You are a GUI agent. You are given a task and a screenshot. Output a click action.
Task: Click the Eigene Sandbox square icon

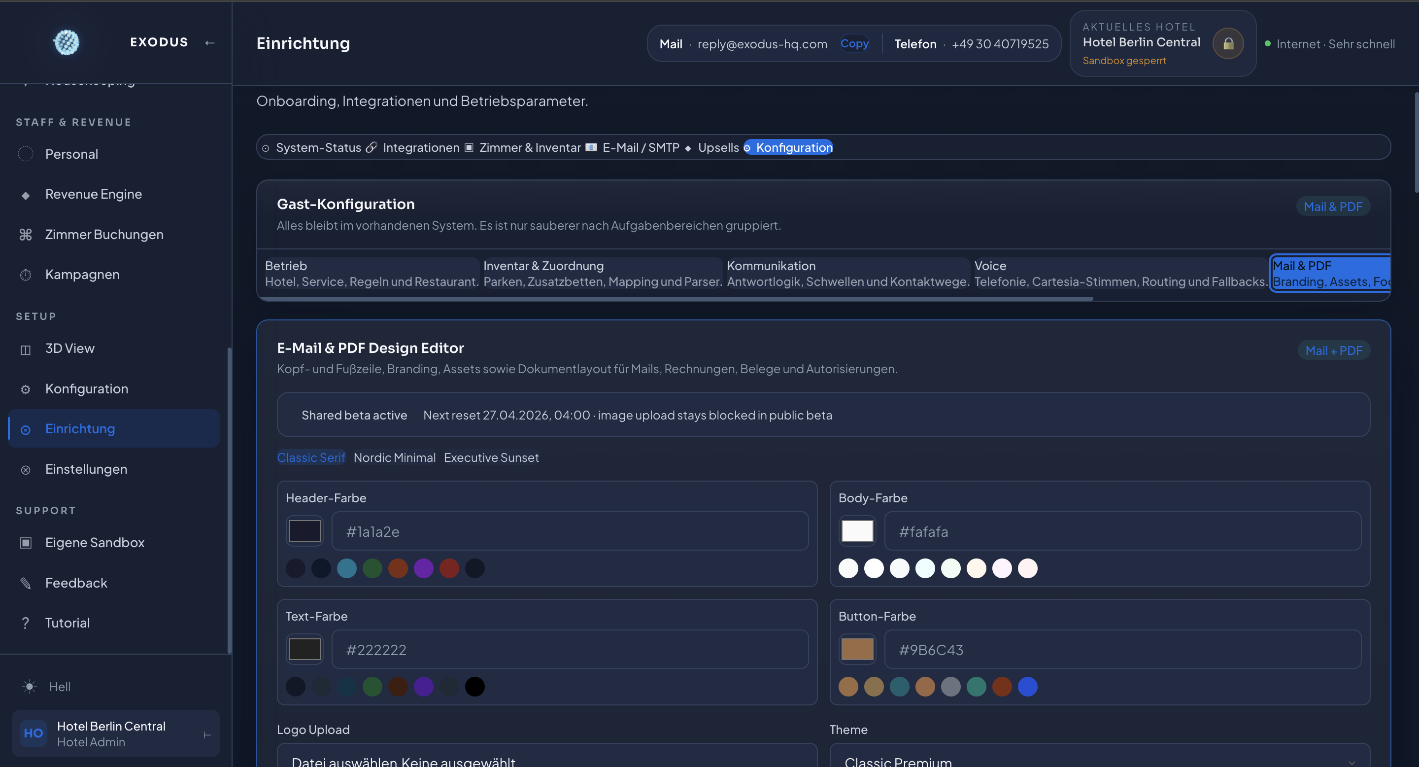pyautogui.click(x=25, y=543)
